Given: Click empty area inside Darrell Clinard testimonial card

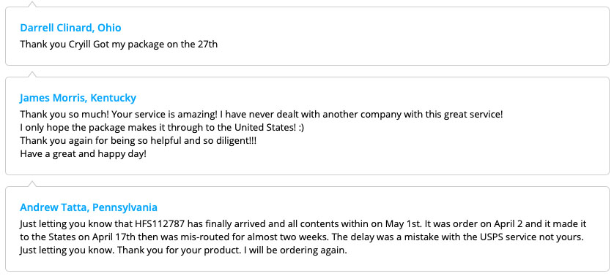Looking at the screenshot, I should click(411, 37).
